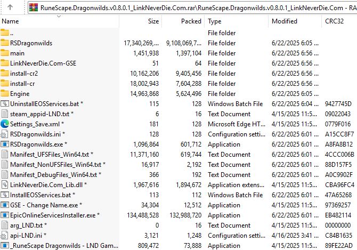The image size is (357, 250).
Task: Click the GSE - Change Name.exe icon
Action: pyautogui.click(x=5, y=205)
